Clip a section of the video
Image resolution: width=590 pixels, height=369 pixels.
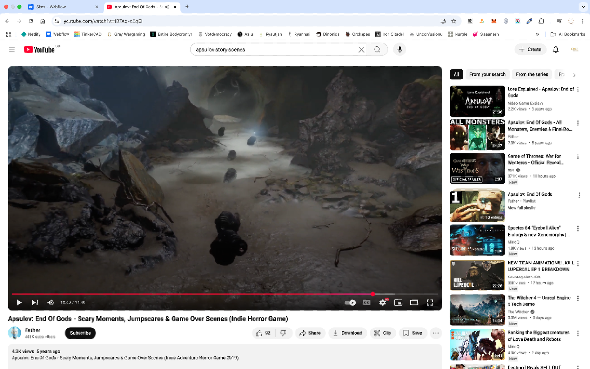[x=383, y=333]
